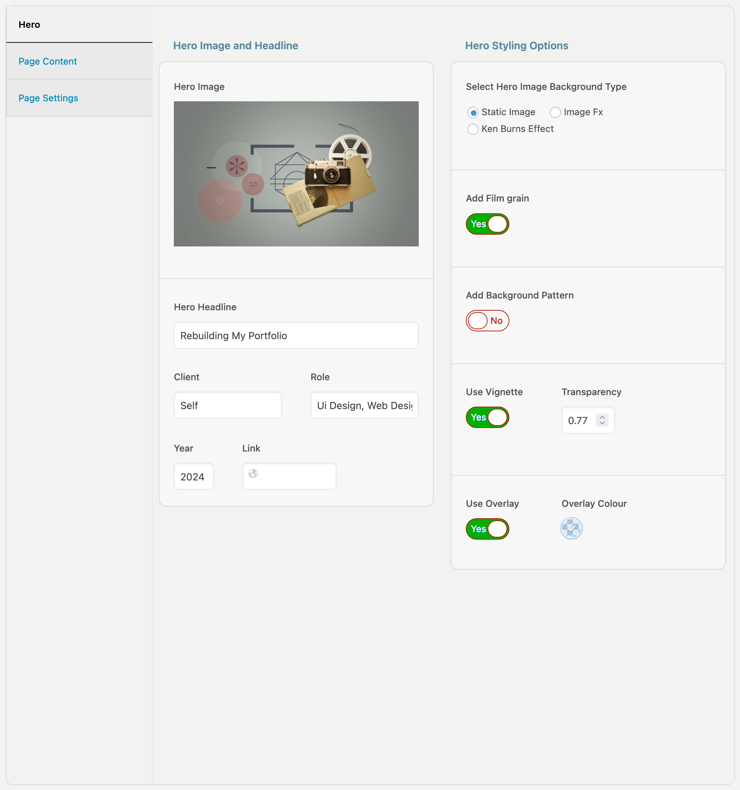
Task: Enable the Add Background Pattern toggle
Action: tap(488, 321)
